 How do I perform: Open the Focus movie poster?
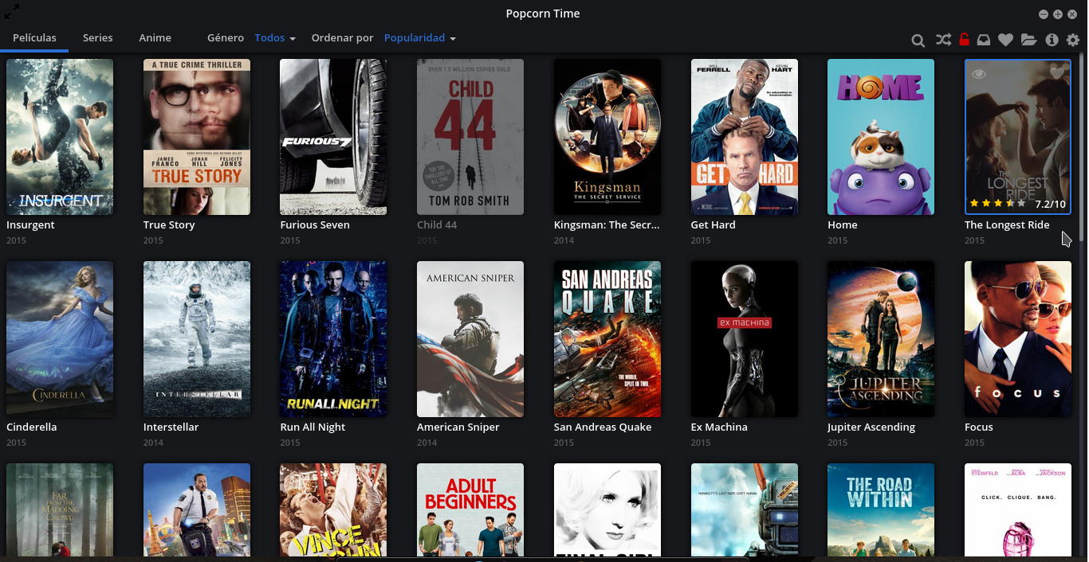1018,339
